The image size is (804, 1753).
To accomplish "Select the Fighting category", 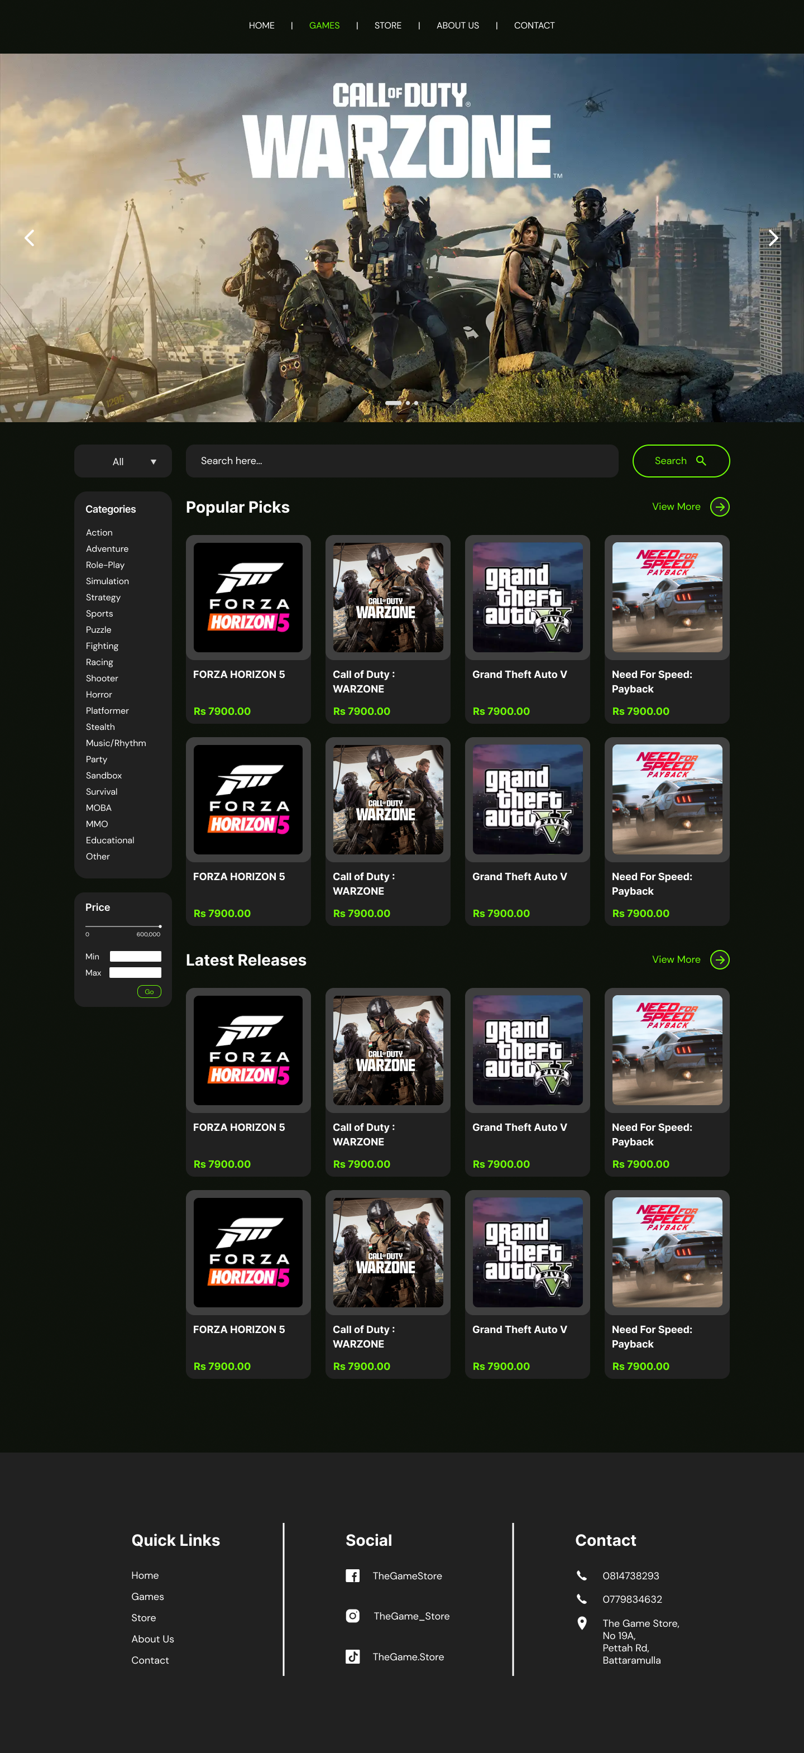I will tap(102, 647).
